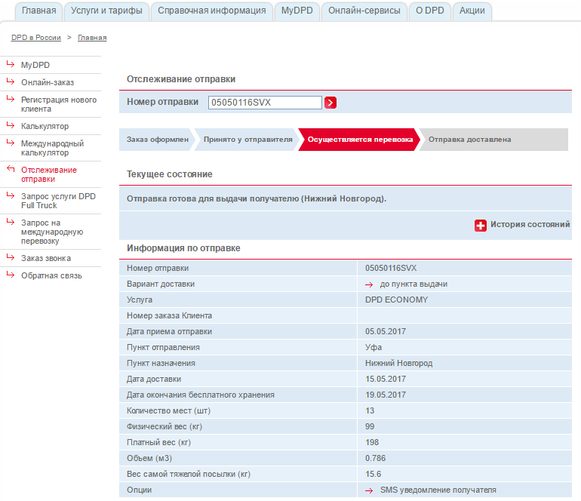Click the Уфа departure point value
Viewport: 581px width, 501px height.
(373, 348)
